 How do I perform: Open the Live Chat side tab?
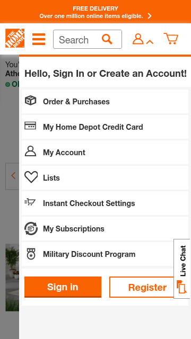pyautogui.click(x=182, y=269)
